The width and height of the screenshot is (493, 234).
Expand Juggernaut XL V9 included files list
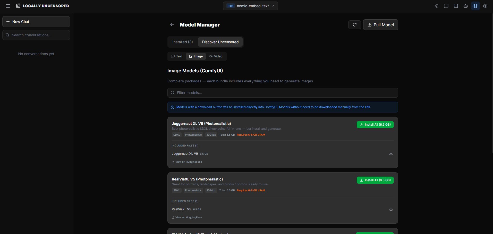[185, 145]
